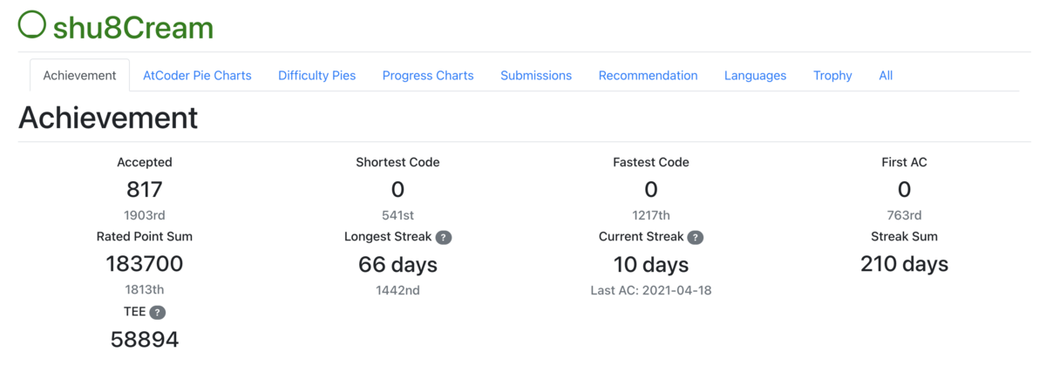Switch to the Languages tab
1046x379 pixels.
(755, 76)
